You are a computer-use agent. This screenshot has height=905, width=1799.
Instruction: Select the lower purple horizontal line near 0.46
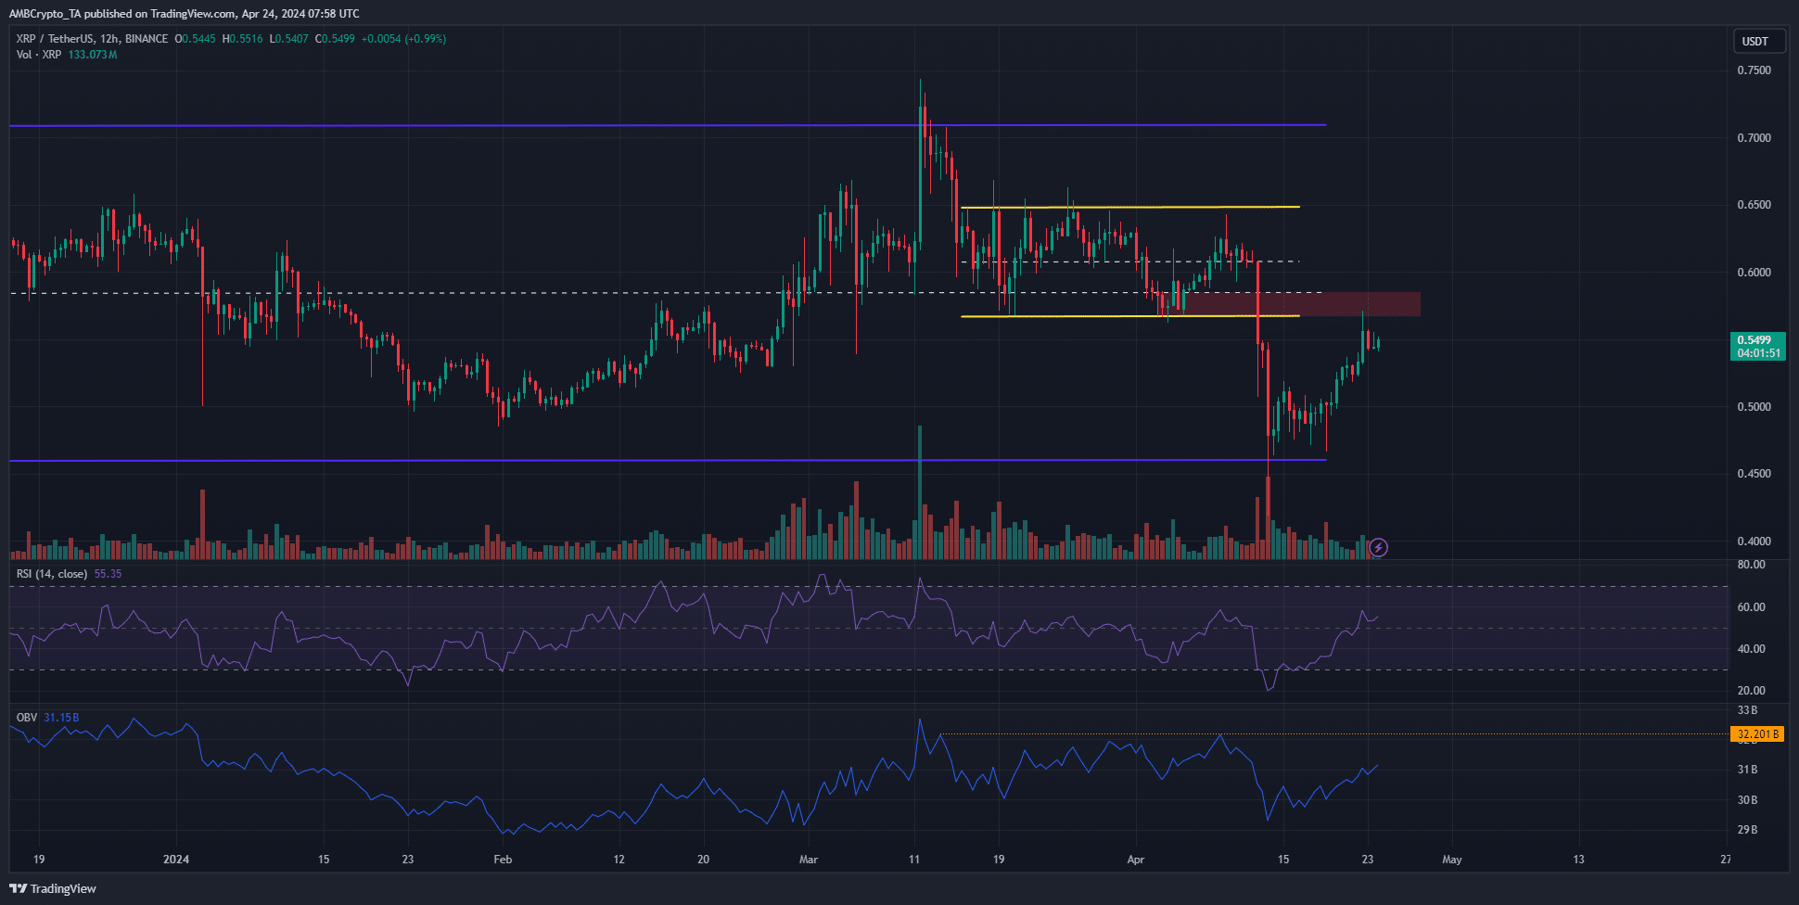click(668, 460)
